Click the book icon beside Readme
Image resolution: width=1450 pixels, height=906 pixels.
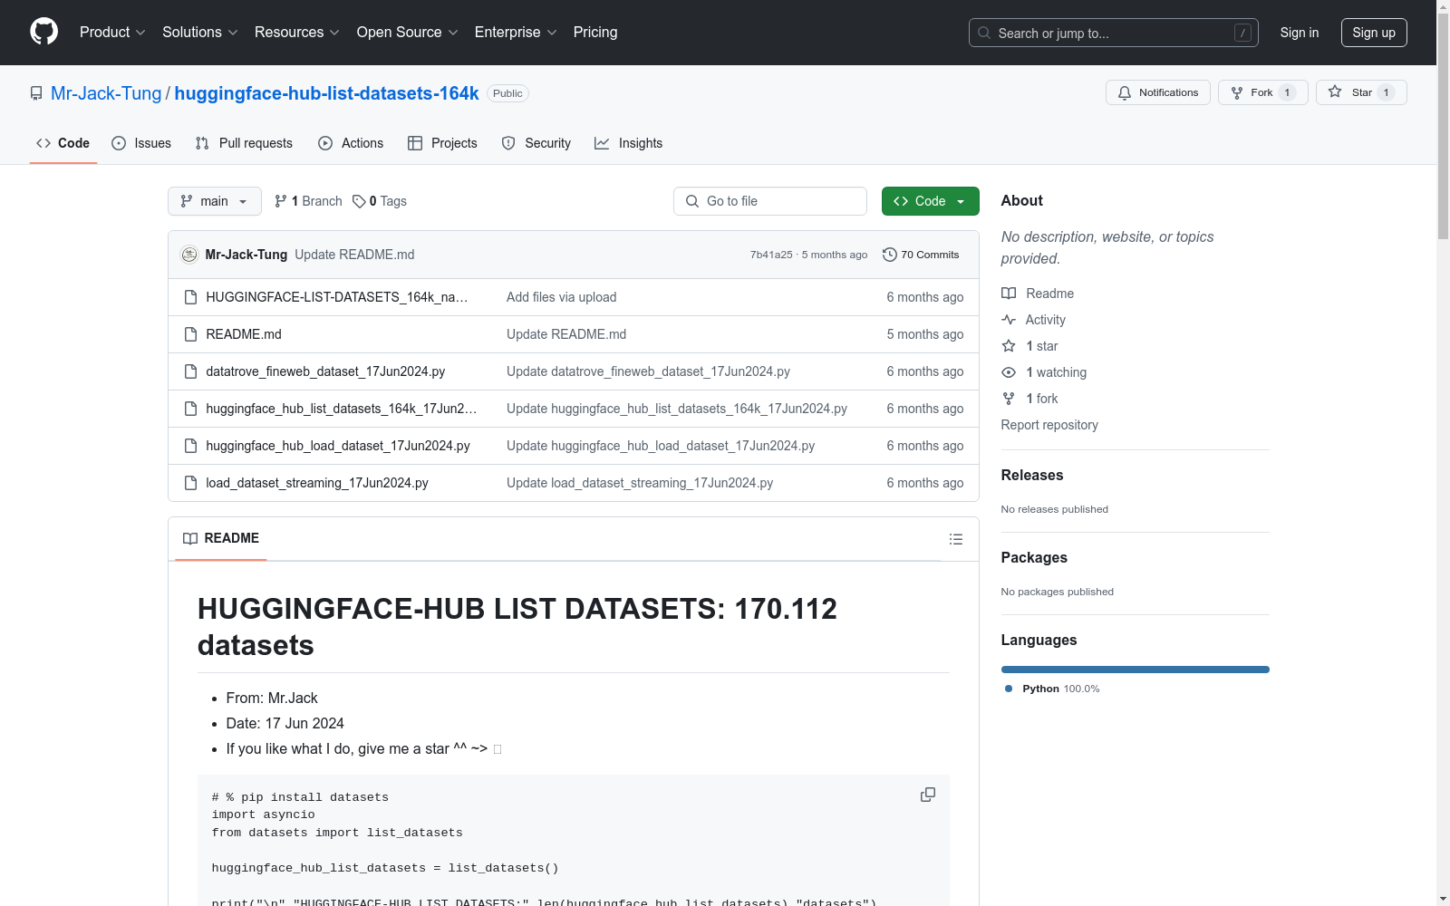click(x=1009, y=294)
